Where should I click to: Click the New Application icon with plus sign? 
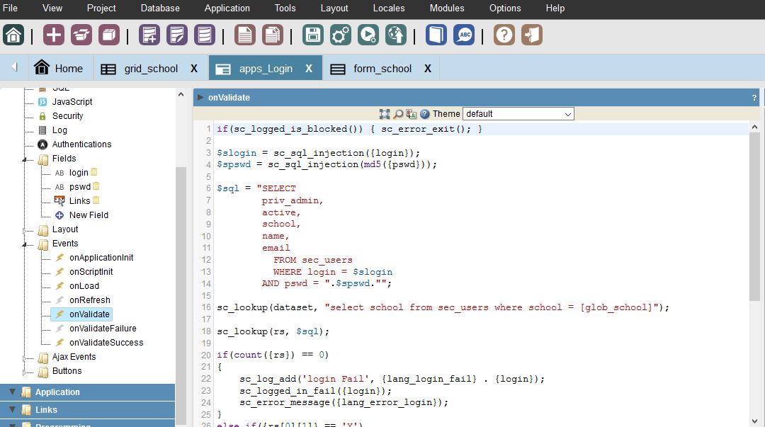pyautogui.click(x=149, y=35)
